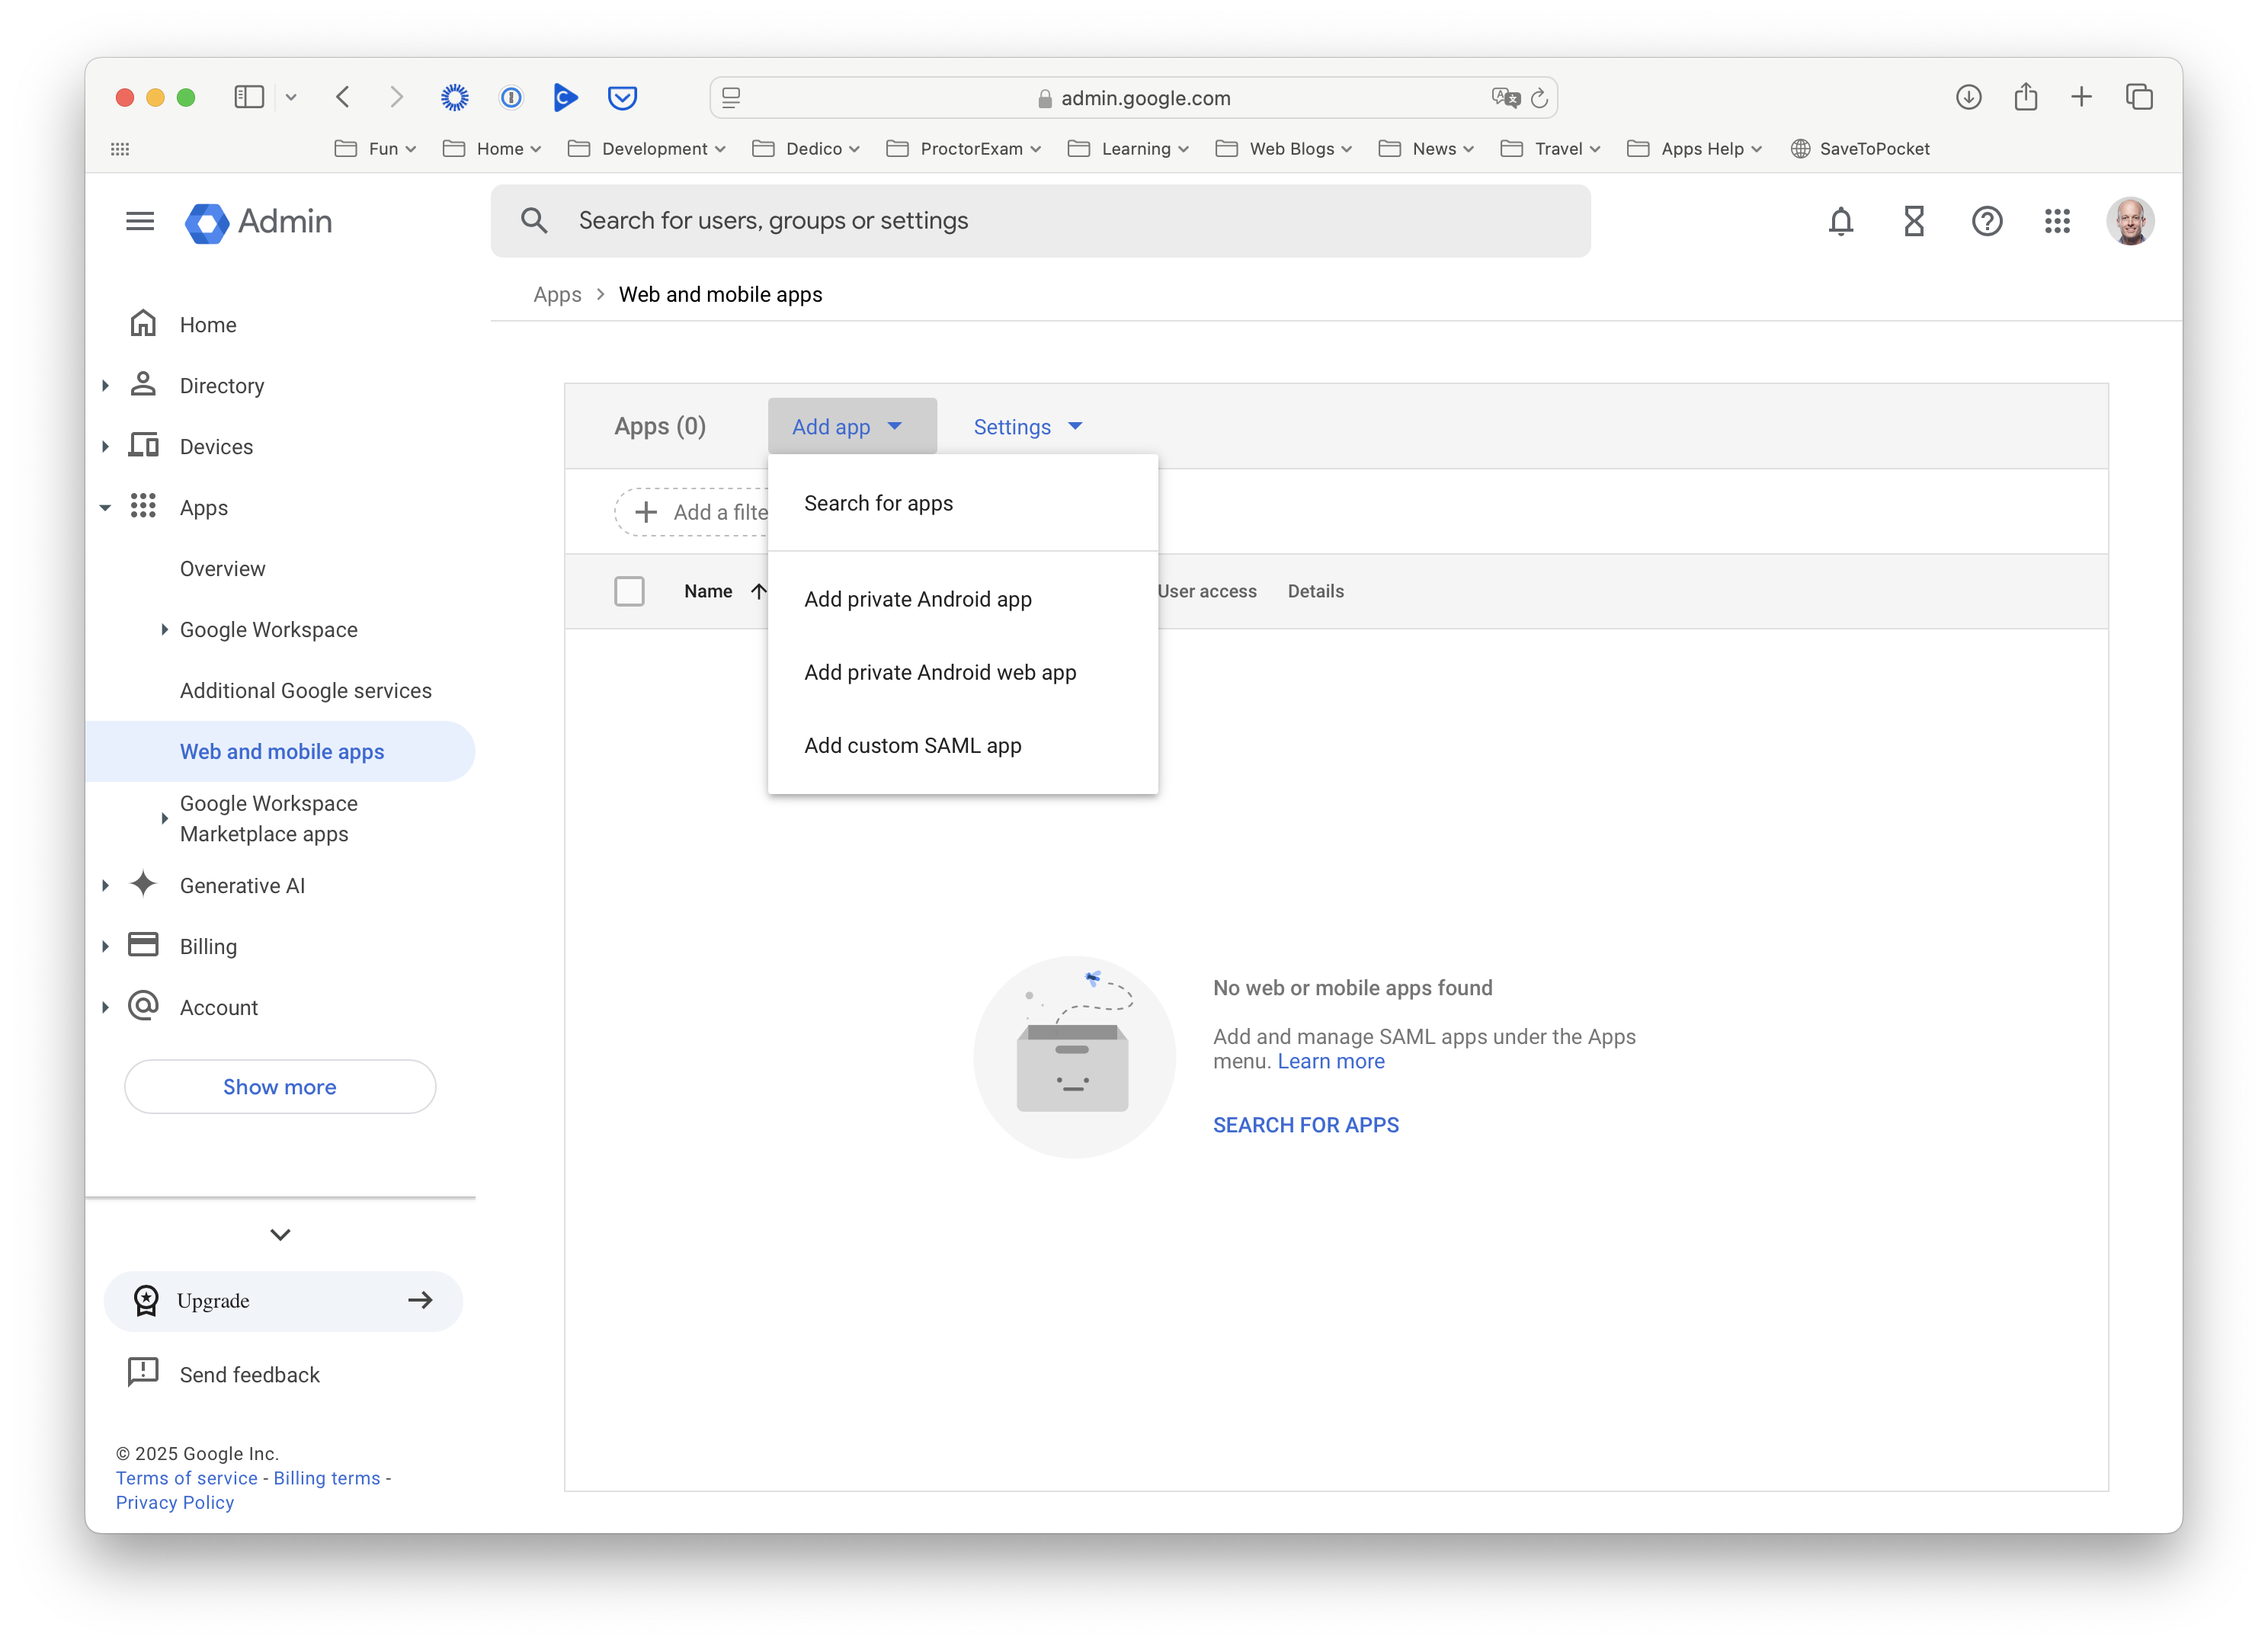Open Terms of service link

[x=187, y=1478]
